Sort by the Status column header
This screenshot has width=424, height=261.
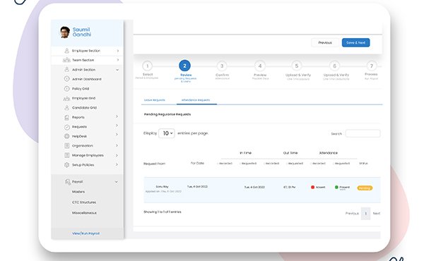(363, 163)
